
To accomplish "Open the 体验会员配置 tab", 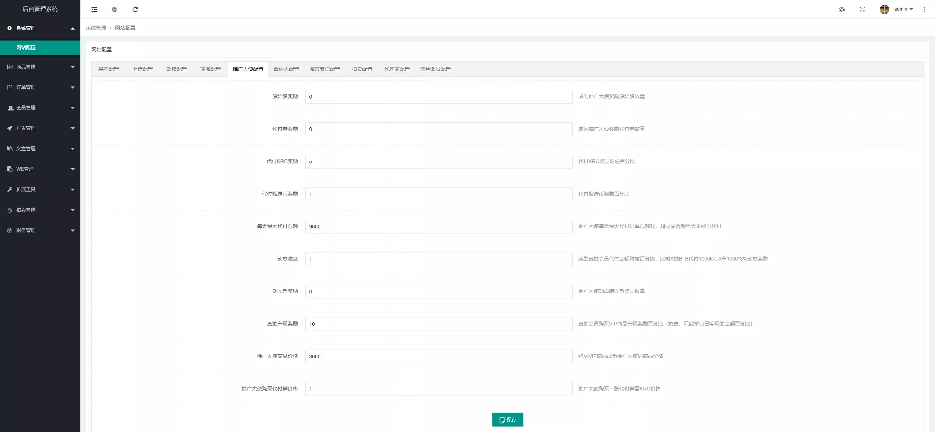I will [435, 69].
